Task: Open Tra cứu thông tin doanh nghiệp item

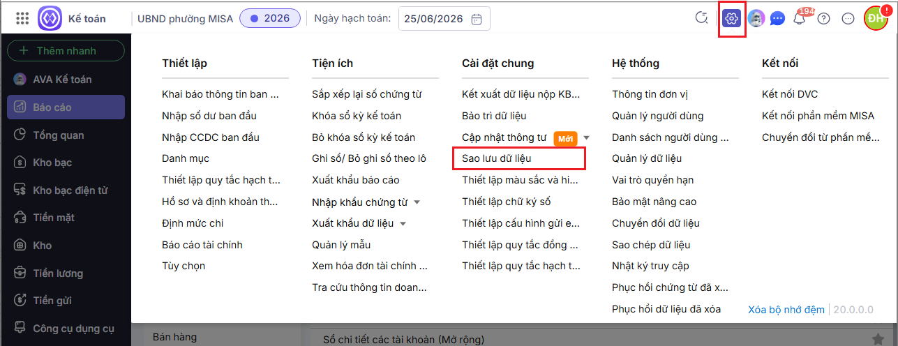Action: [370, 287]
